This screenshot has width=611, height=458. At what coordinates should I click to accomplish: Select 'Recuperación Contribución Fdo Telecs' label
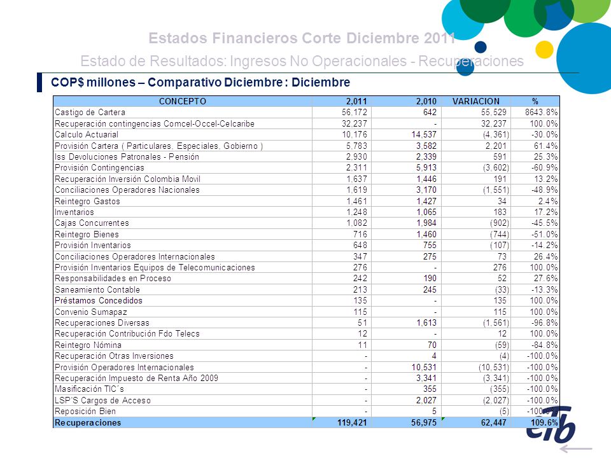point(127,334)
